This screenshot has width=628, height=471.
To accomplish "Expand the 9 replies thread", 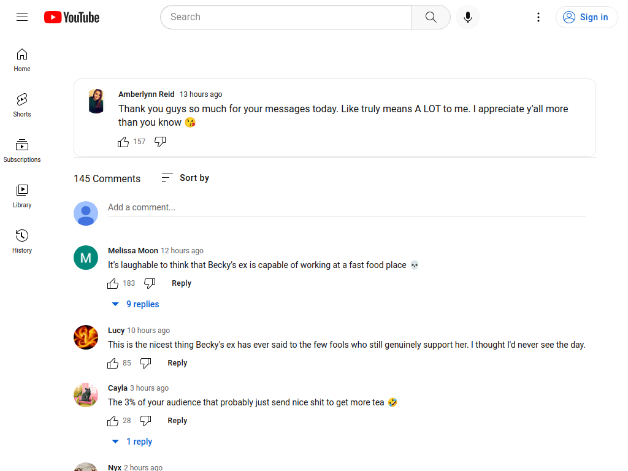I will tap(136, 304).
